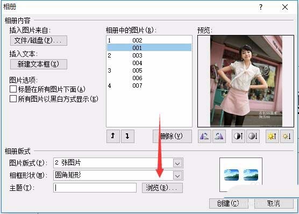Increase picture brightness icon
This screenshot has width=299, height=214.
[272, 136]
